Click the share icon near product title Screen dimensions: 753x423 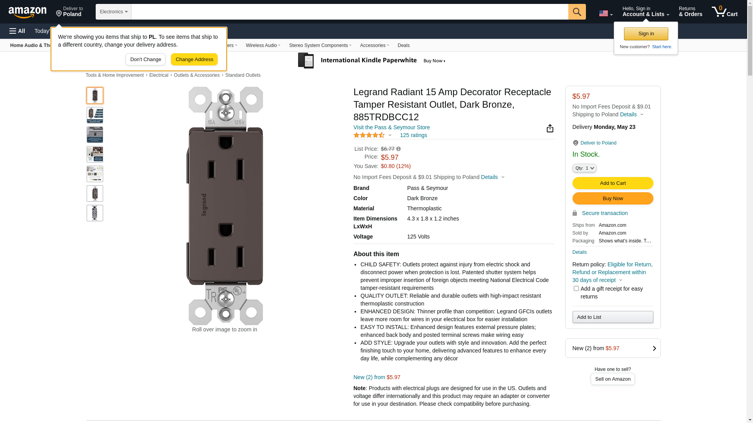click(550, 128)
